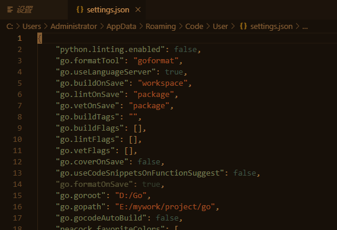337x230 pixels.
Task: Click the "goformat" value
Action: (156, 61)
